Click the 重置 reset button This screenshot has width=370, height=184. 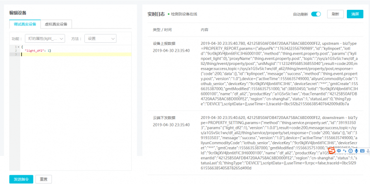point(43,179)
